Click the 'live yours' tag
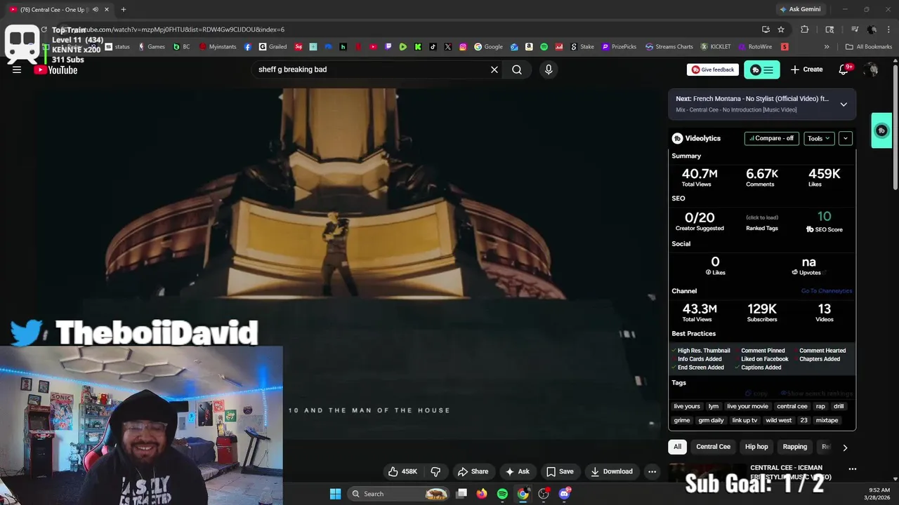Image resolution: width=899 pixels, height=505 pixels. coord(687,406)
